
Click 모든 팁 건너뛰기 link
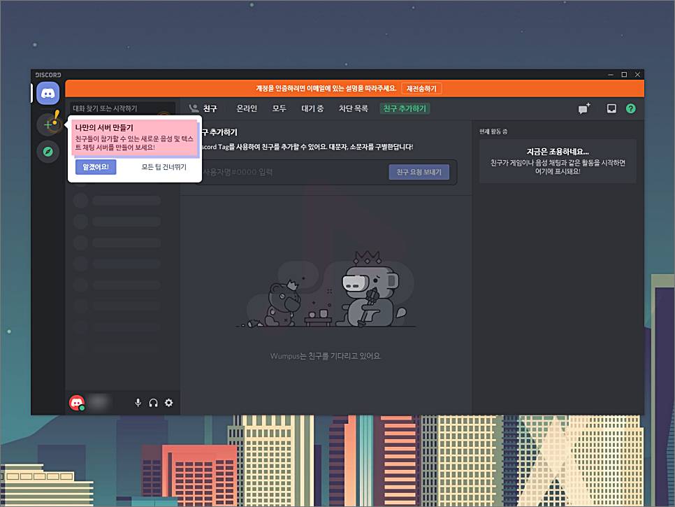tap(164, 166)
